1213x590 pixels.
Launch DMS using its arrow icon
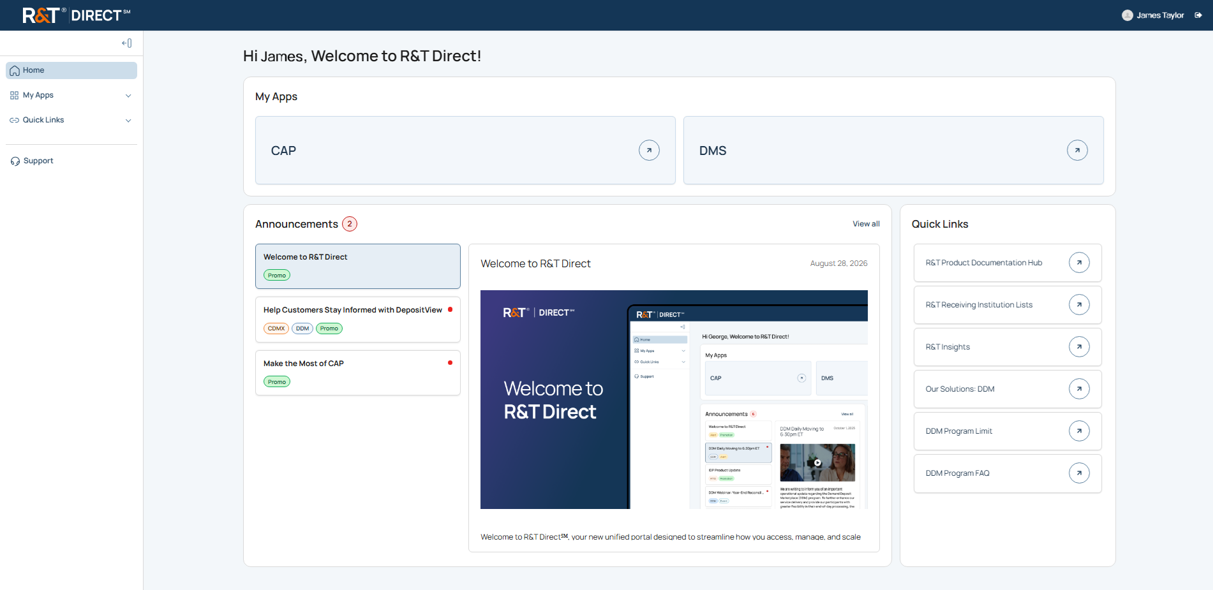[x=1077, y=151]
